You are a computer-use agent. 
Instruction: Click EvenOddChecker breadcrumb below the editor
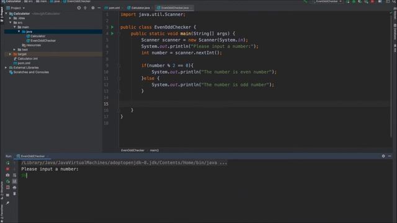click(x=132, y=150)
